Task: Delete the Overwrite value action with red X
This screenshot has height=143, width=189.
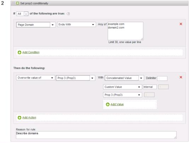Action: pyautogui.click(x=181, y=77)
